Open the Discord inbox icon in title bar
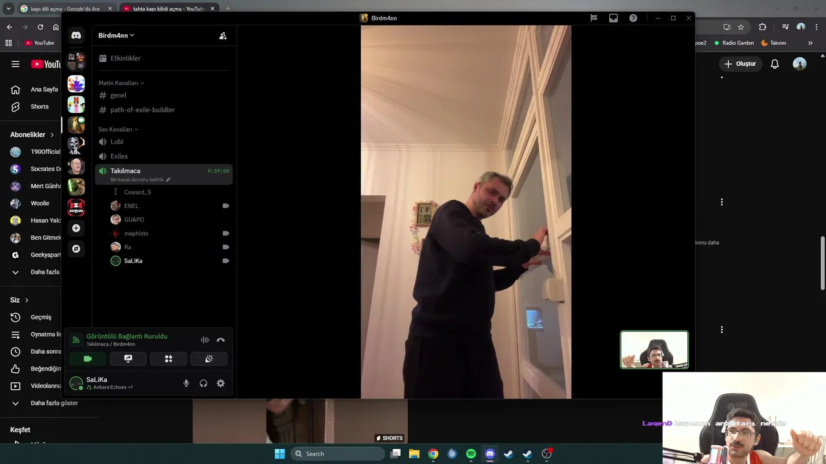This screenshot has width=826, height=464. 613,18
